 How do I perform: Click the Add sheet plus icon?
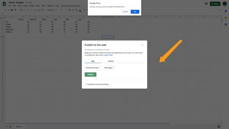(x=6, y=126)
